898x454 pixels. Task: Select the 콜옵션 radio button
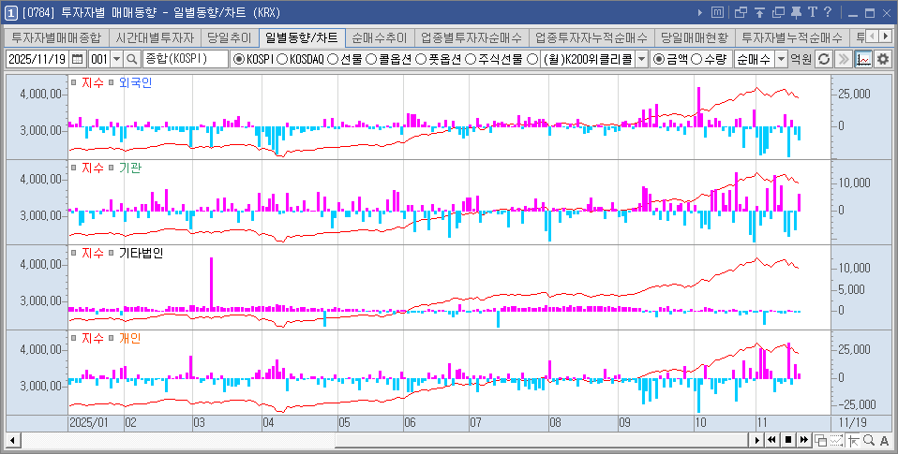370,59
